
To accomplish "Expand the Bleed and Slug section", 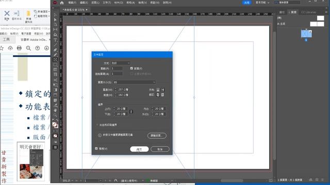I will 97,125.
